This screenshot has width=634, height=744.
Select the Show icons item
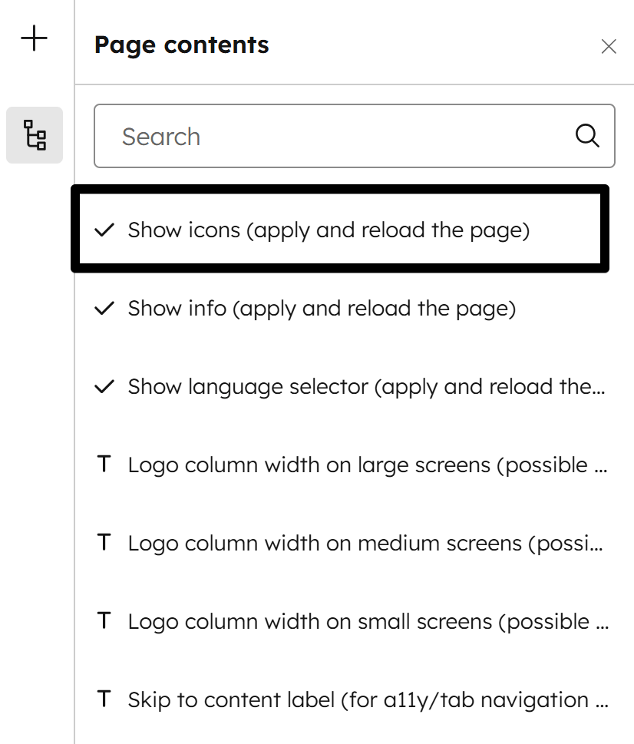coord(329,230)
